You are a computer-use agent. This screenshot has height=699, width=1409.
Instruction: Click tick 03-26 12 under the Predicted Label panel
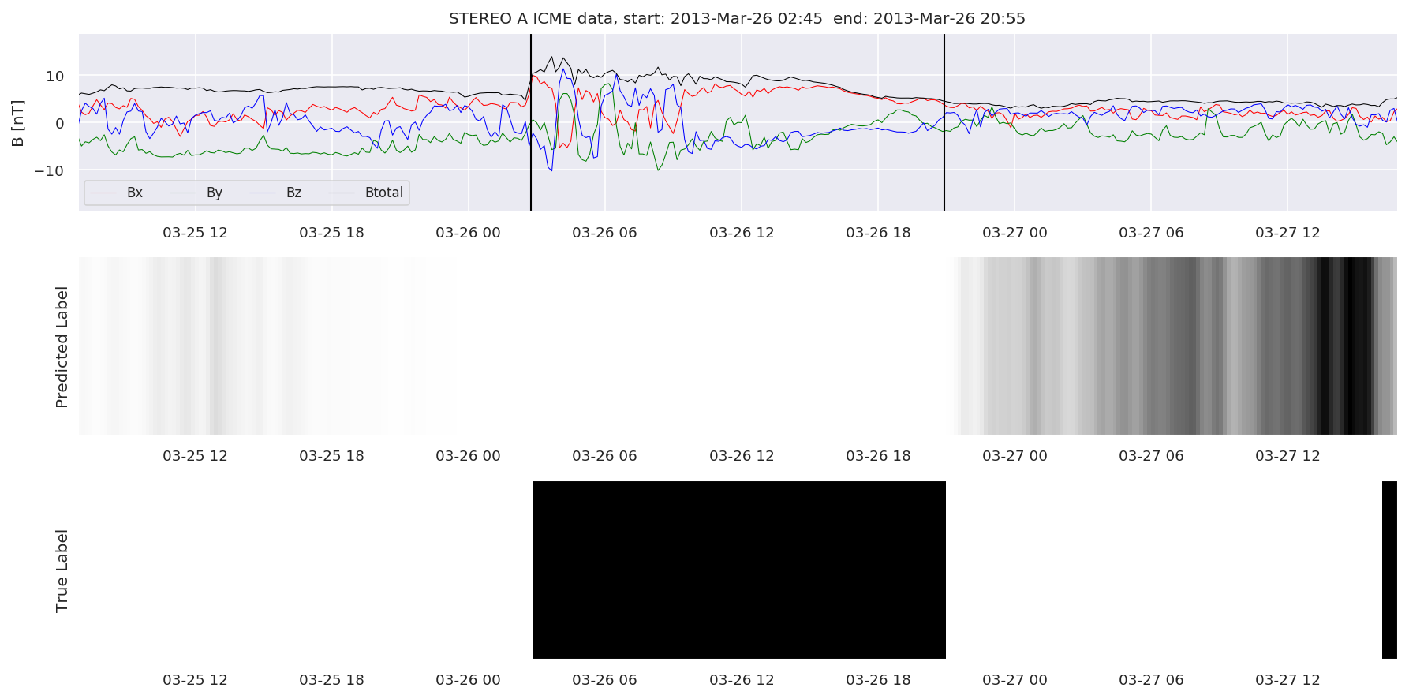click(742, 456)
